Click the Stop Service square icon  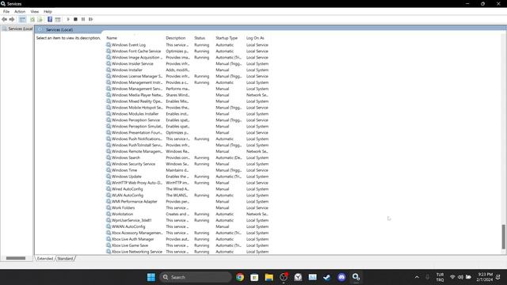click(76, 19)
